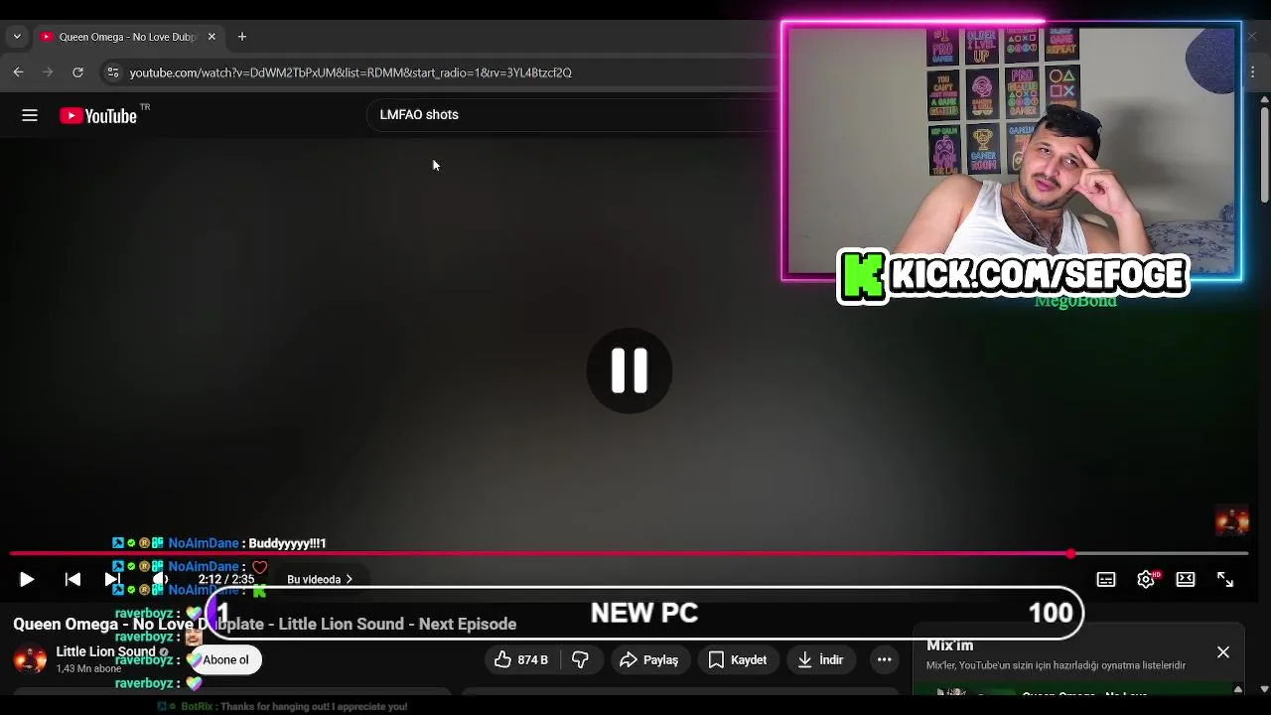Click the end-card thumbnail in video corner
1271x715 pixels.
coord(1232,520)
